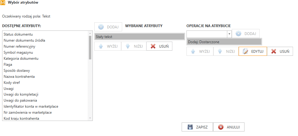Viewport: 298px width, 136px height.
Task: Delete operation with Usuń next to Edytuj
Action: pyautogui.click(x=280, y=51)
